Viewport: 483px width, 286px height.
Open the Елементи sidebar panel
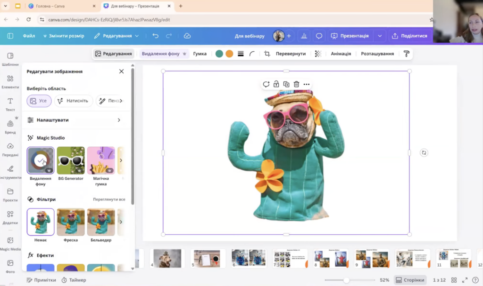(10, 82)
